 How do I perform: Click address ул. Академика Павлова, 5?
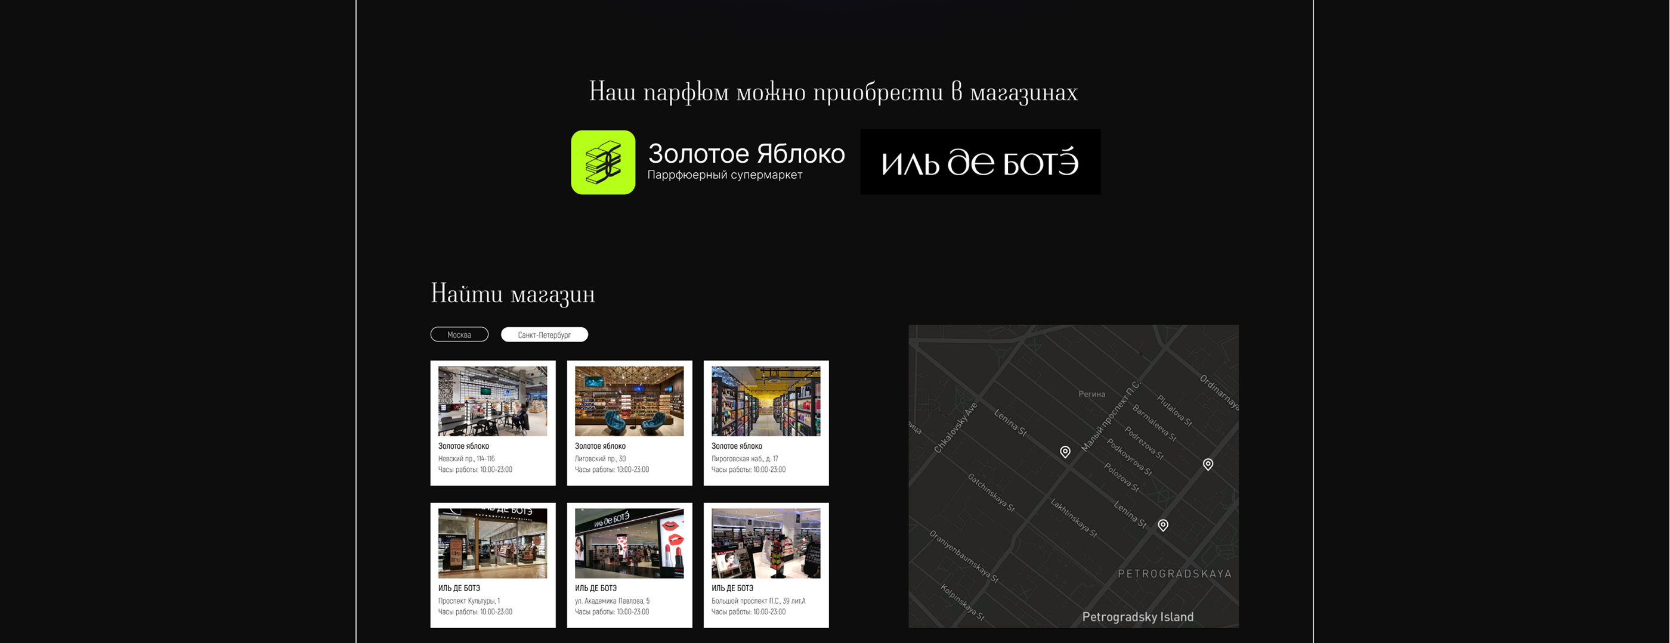point(612,601)
